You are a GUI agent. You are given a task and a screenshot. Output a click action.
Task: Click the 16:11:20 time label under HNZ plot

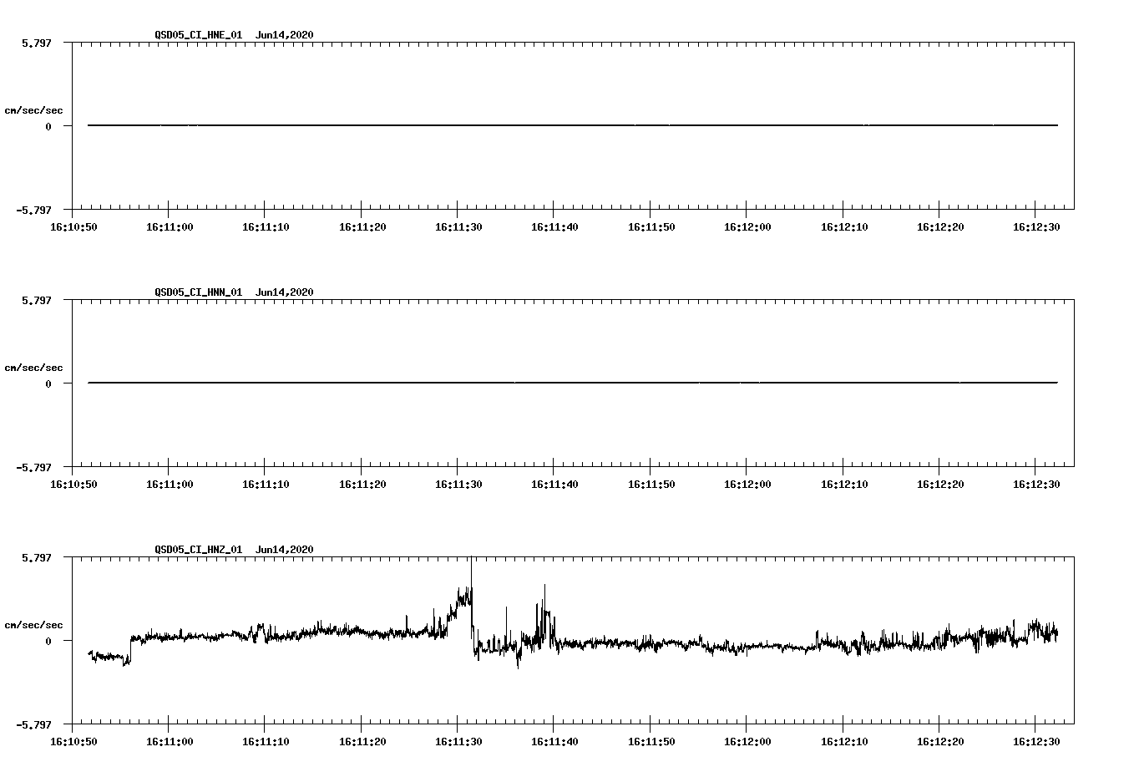tap(362, 741)
